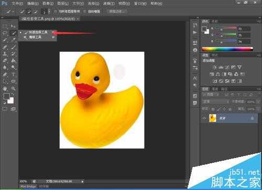Choose 魔棒工具 from flyout

38,37
